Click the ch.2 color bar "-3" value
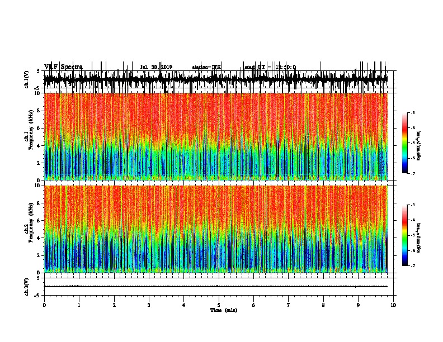This screenshot has height=342, width=443. point(412,205)
